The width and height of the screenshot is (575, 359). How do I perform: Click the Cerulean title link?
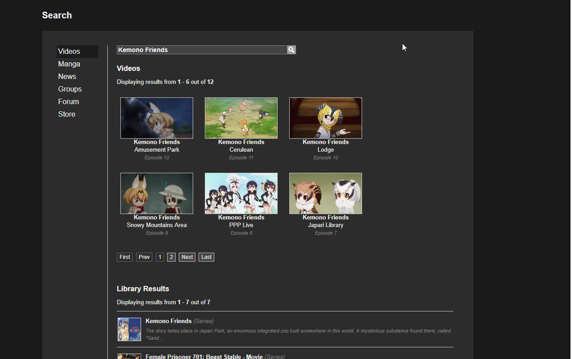[x=241, y=150]
